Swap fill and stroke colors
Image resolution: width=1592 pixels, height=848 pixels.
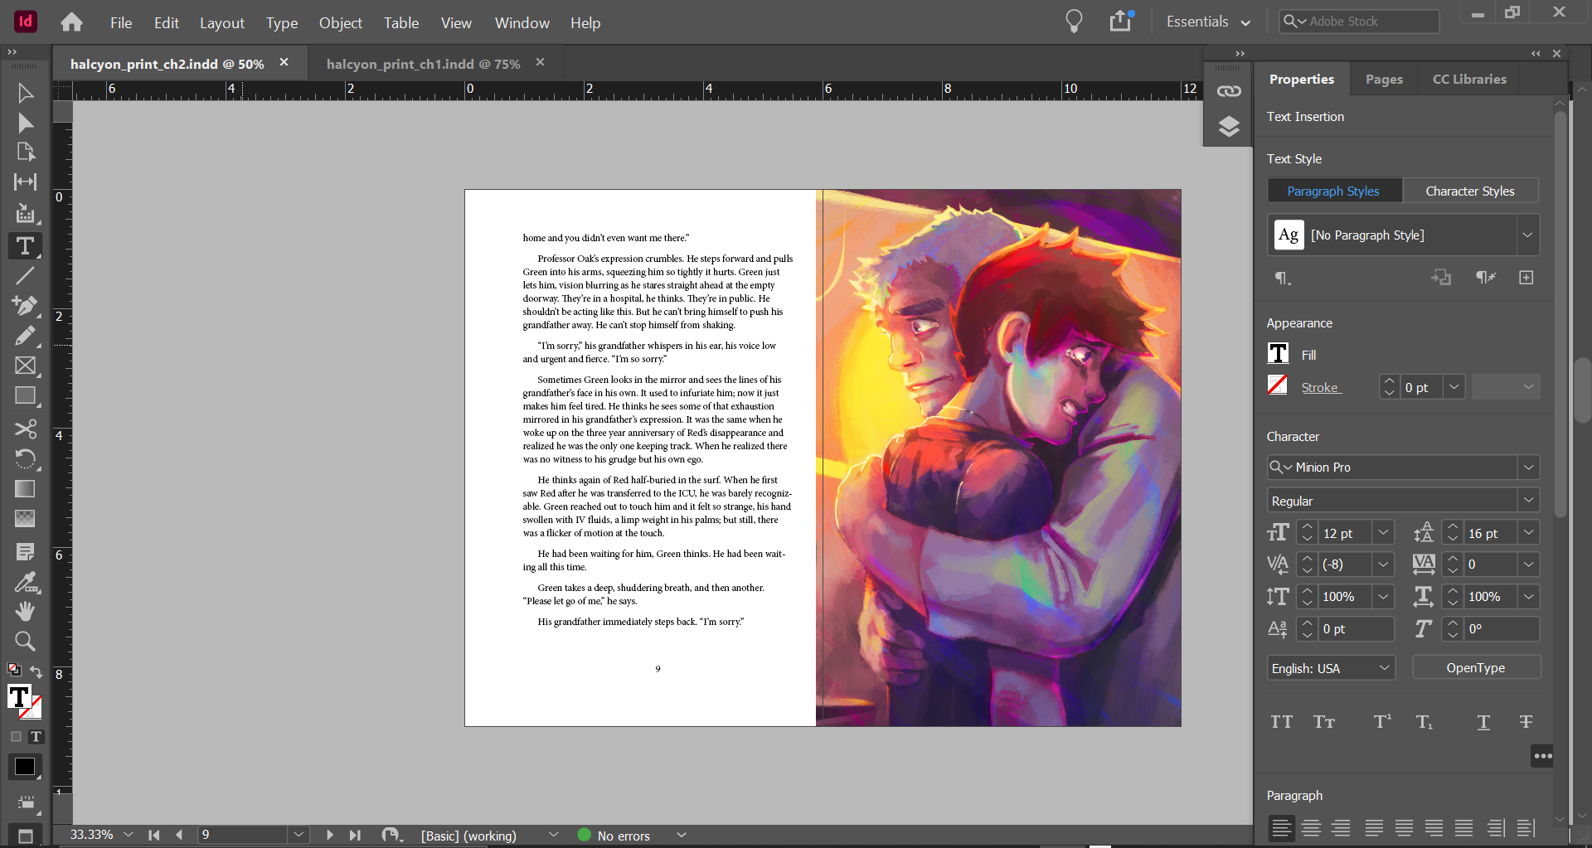pyautogui.click(x=36, y=671)
